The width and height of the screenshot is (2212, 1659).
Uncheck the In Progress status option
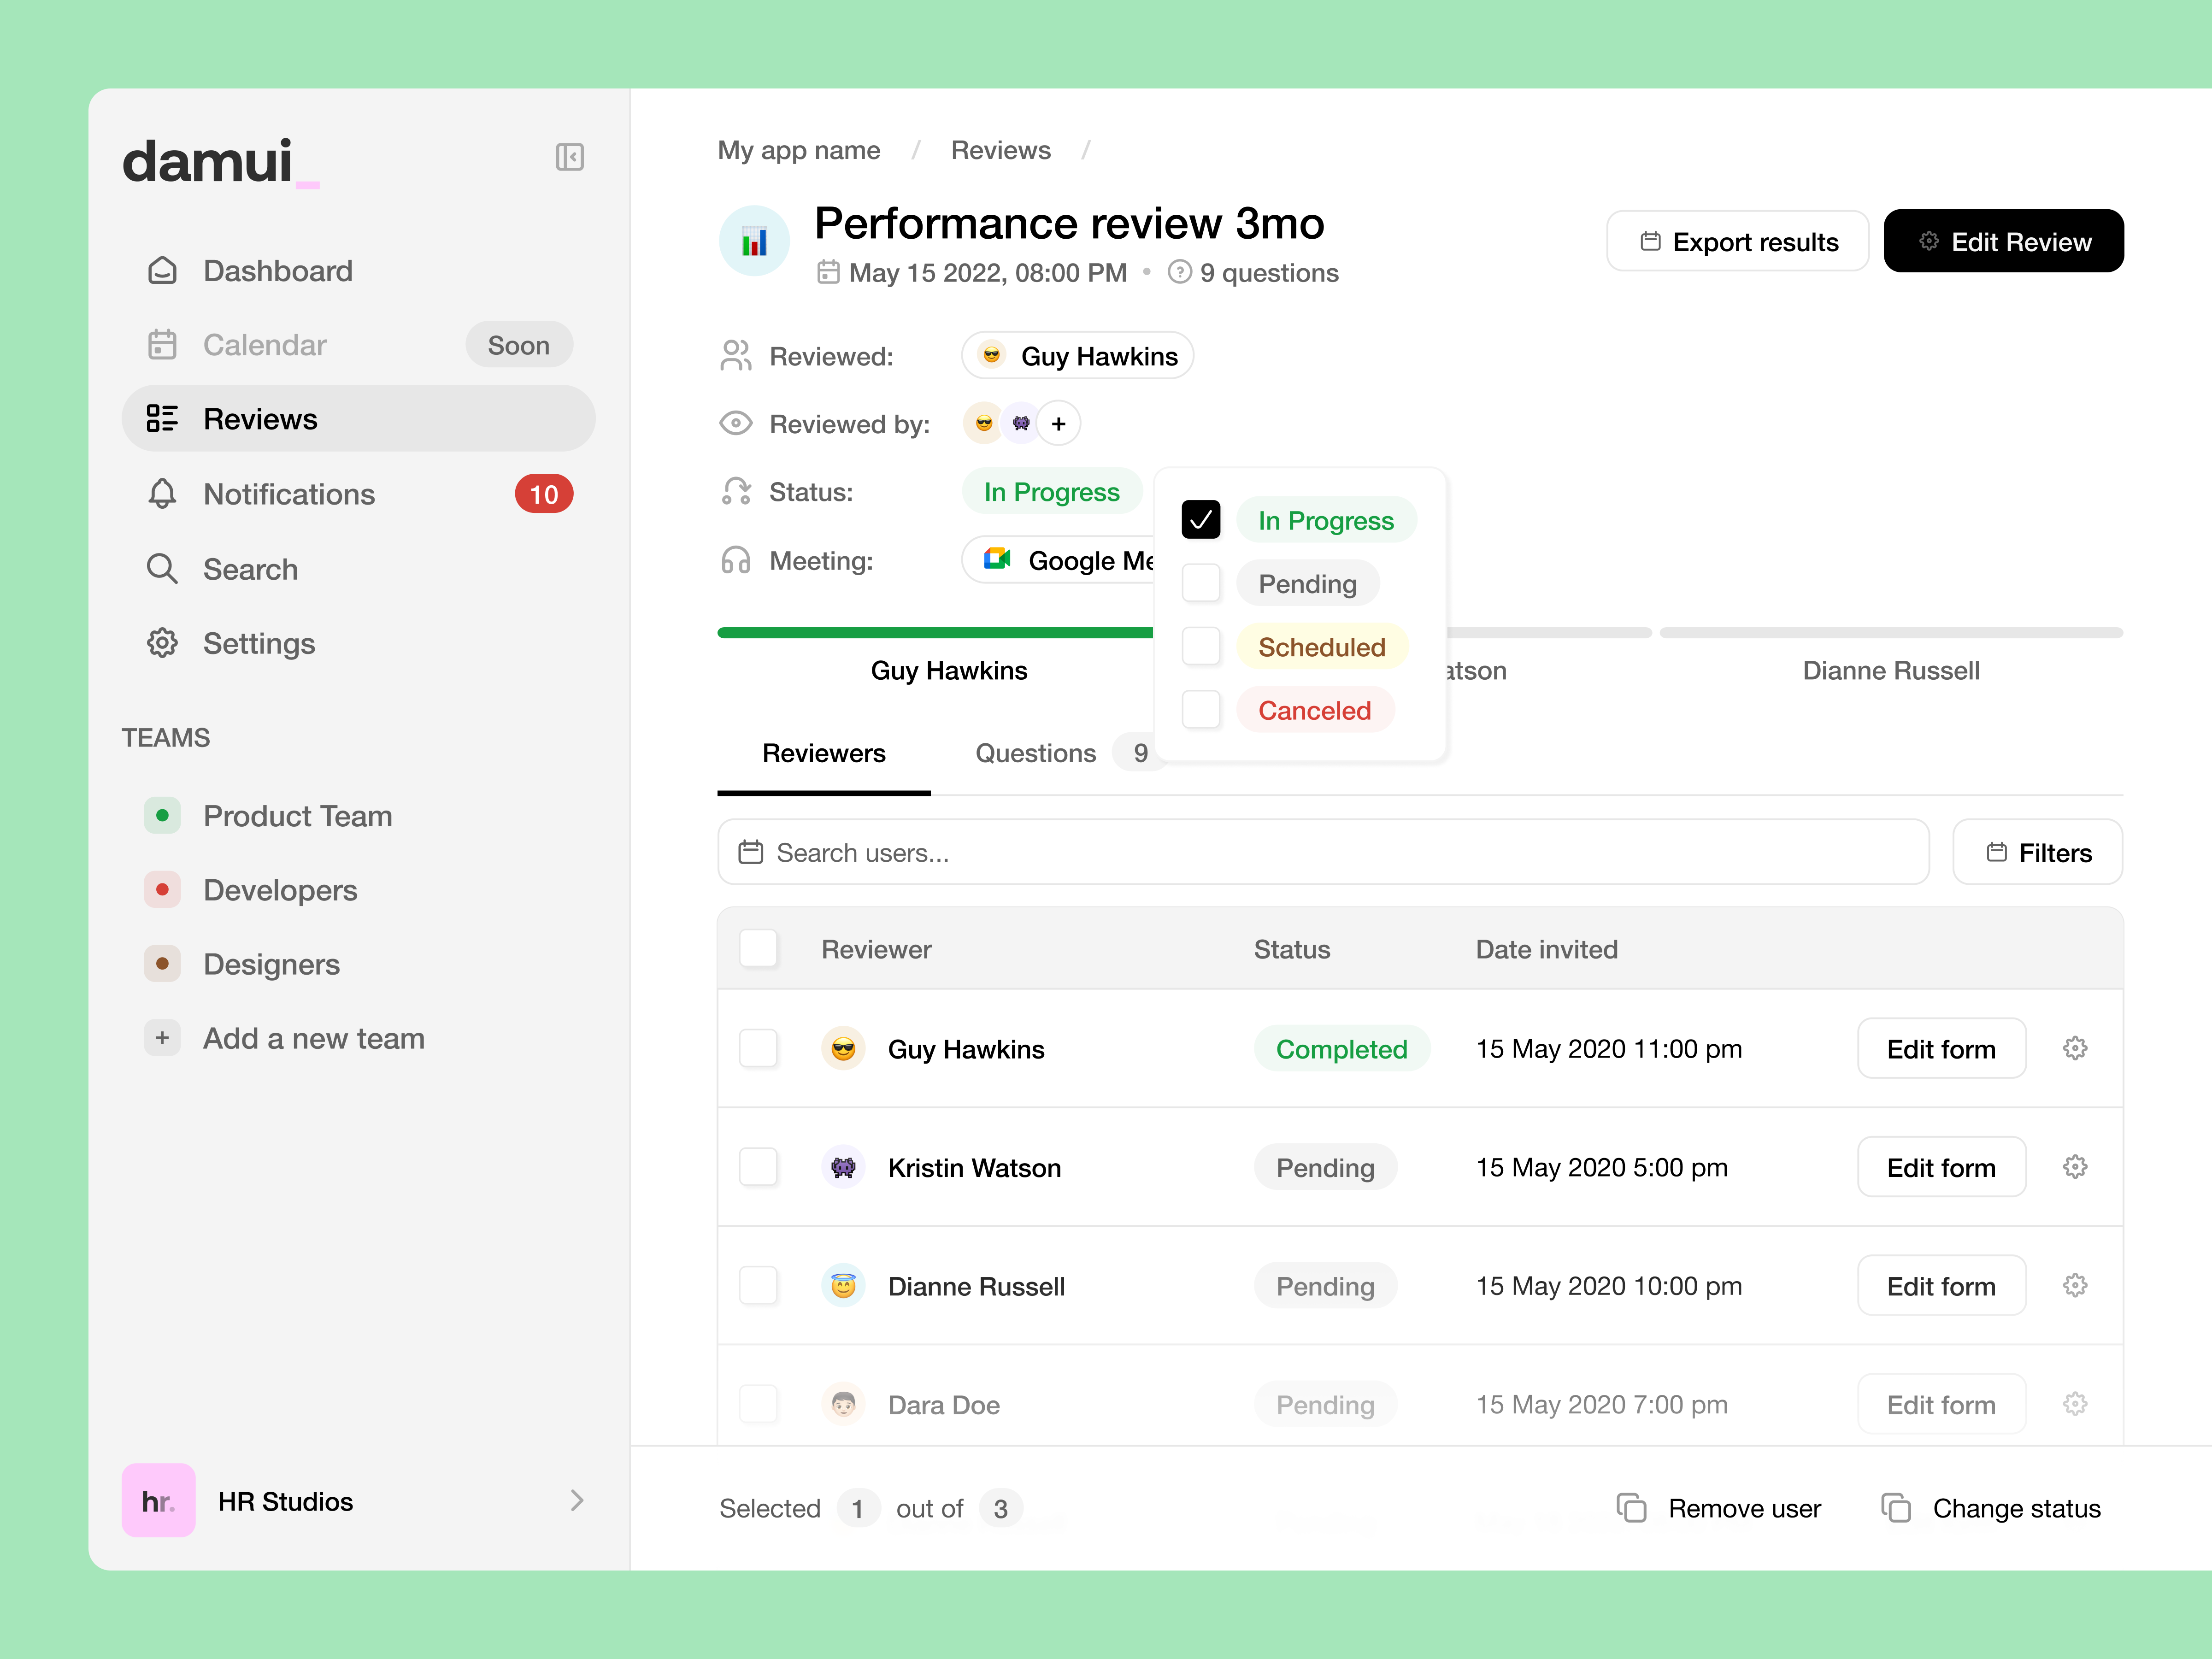pyautogui.click(x=1201, y=519)
